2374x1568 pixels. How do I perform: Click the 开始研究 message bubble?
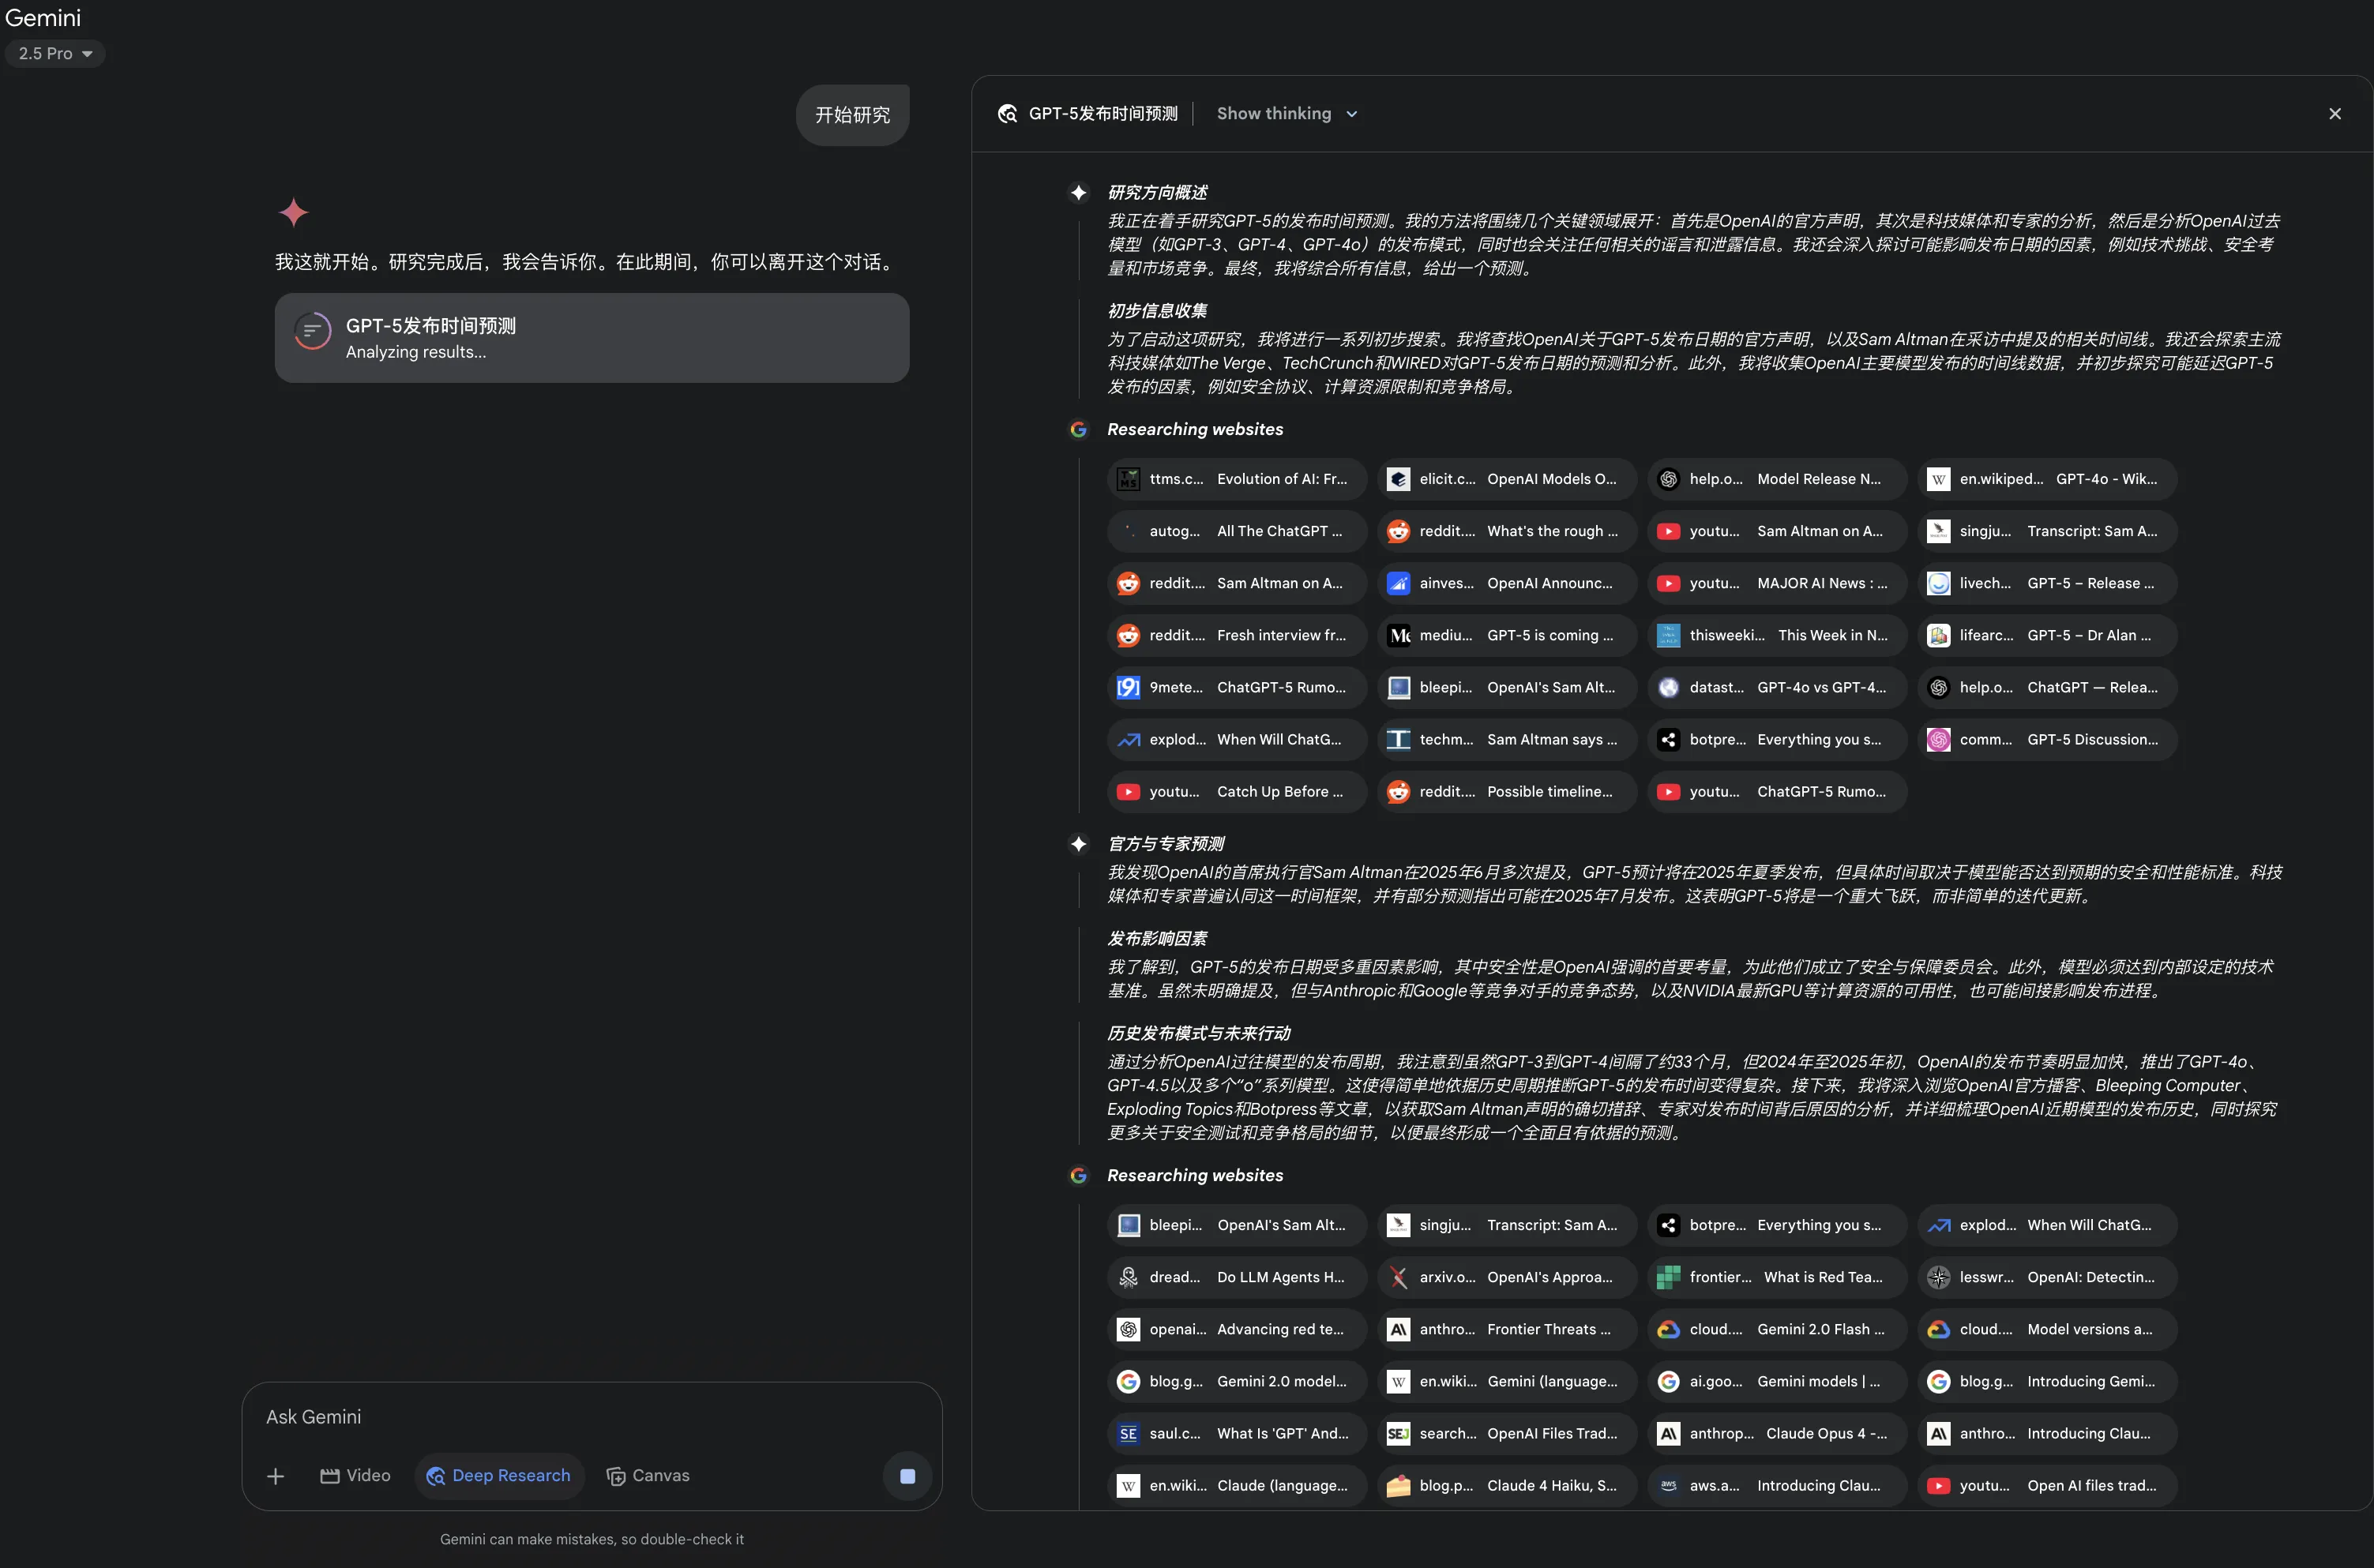(852, 115)
